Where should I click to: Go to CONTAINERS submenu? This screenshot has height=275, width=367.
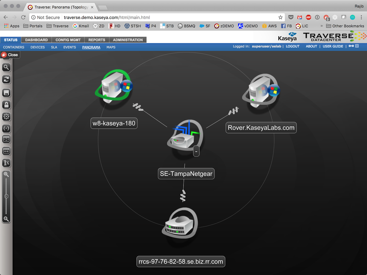(13, 47)
